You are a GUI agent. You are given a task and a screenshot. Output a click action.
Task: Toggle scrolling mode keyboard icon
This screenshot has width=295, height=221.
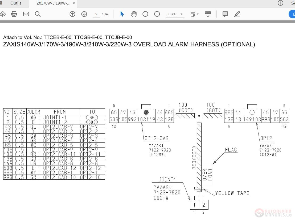208,14
